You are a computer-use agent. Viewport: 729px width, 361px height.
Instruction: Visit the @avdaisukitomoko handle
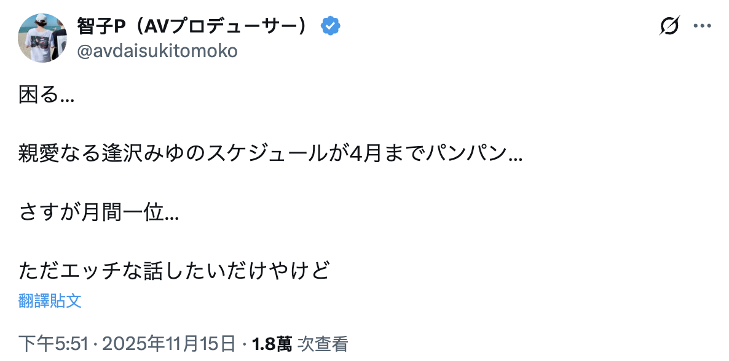tap(157, 51)
